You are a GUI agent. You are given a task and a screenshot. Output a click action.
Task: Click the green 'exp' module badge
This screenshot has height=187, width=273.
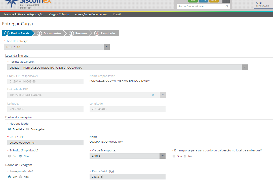193,1
